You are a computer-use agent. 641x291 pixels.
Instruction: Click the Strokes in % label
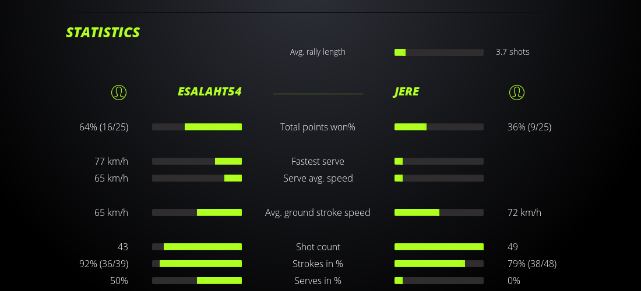pos(318,264)
